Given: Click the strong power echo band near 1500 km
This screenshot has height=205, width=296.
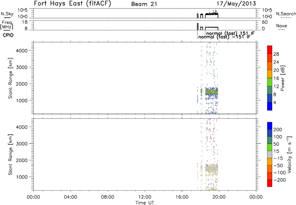Looking at the screenshot, I should (x=211, y=92).
